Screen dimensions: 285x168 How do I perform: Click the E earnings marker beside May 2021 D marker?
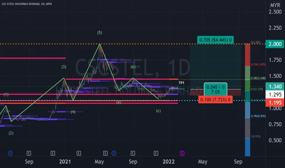click(105, 153)
